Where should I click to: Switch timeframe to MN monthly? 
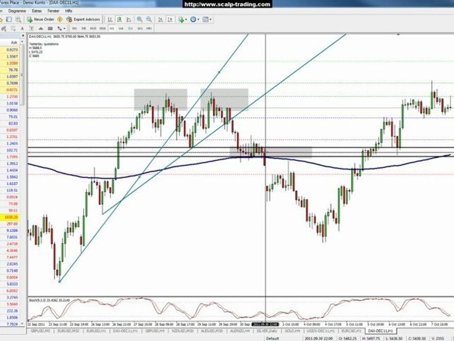pyautogui.click(x=149, y=28)
